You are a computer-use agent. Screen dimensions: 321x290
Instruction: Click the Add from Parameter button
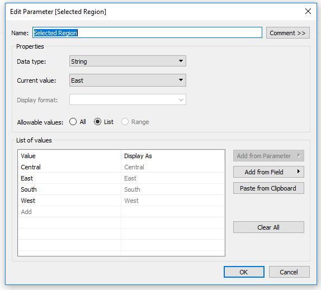pos(268,156)
